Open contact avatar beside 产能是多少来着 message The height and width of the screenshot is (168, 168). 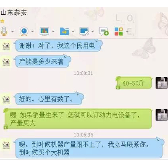coord(6,62)
